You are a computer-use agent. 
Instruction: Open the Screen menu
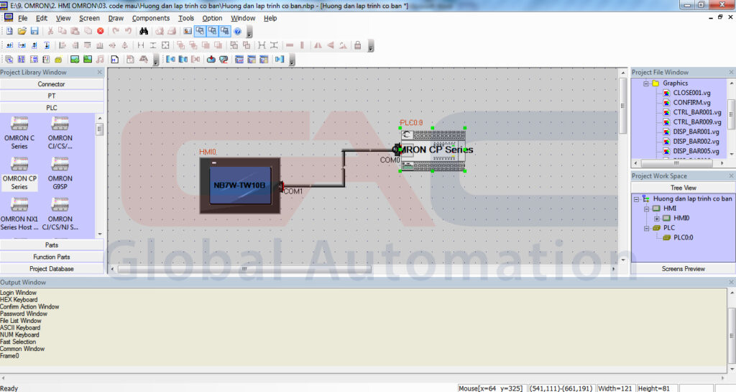point(89,18)
